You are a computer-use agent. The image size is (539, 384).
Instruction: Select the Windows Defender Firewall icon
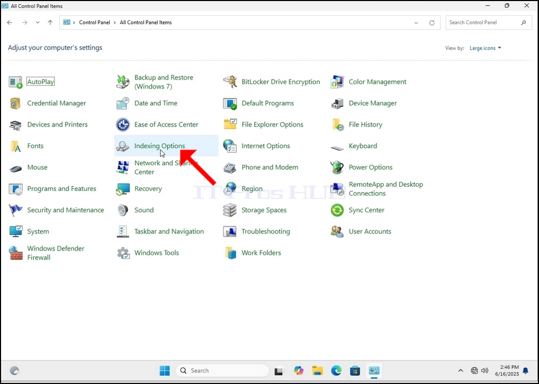[x=16, y=253]
